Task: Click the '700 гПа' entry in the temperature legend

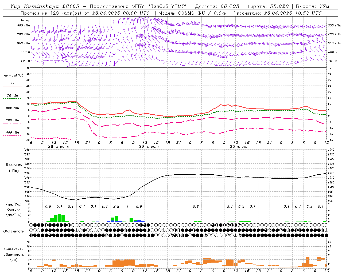Action: [x=12, y=120]
